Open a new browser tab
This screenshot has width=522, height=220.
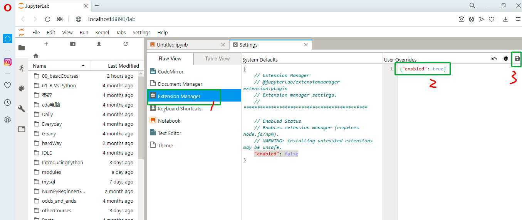[x=97, y=6]
